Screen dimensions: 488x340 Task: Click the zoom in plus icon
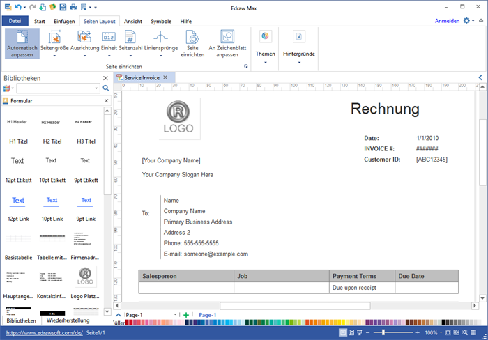pyautogui.click(x=419, y=333)
